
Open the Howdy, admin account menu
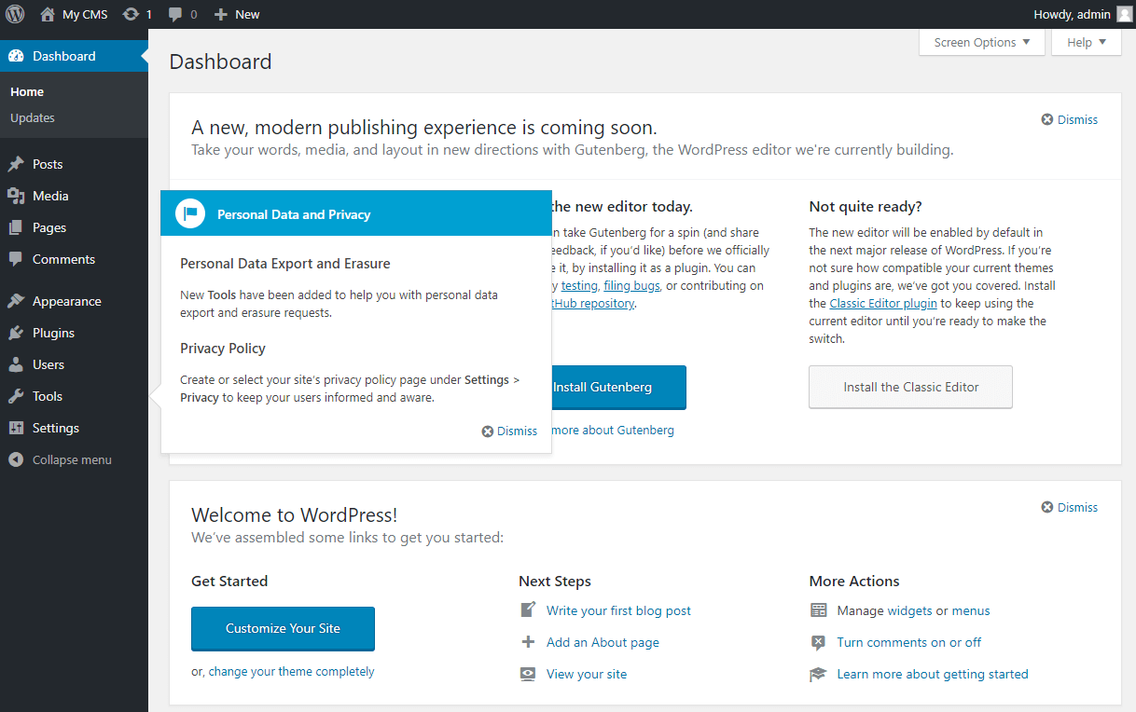(x=1083, y=14)
